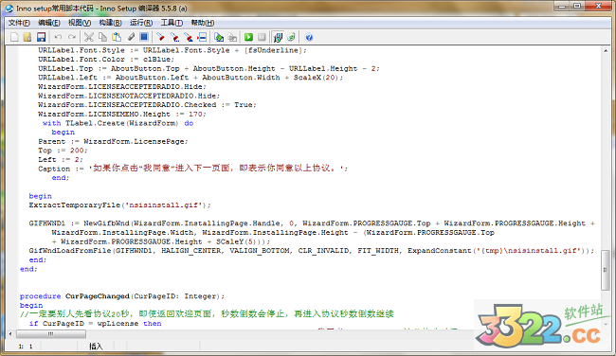The height and width of the screenshot is (356, 616).
Task: Click the vertical scrollbar thumb
Action: pyautogui.click(x=606, y=270)
